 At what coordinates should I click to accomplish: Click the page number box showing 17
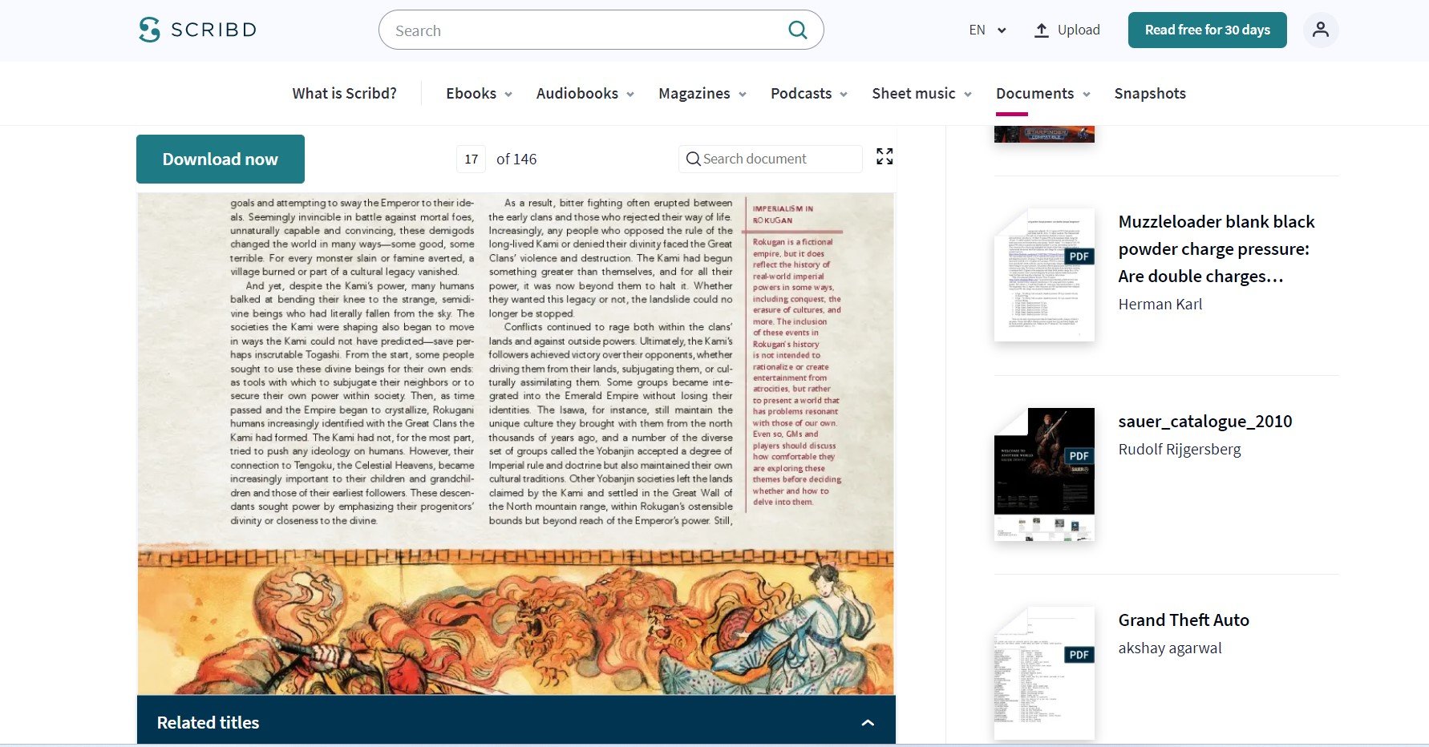(471, 159)
